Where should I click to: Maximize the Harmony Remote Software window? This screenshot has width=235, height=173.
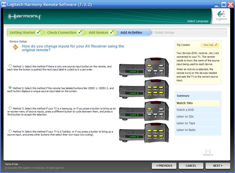224,4
